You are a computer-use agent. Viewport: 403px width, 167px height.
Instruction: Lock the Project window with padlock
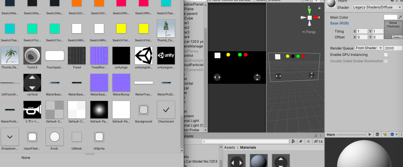pyautogui.click(x=316, y=136)
